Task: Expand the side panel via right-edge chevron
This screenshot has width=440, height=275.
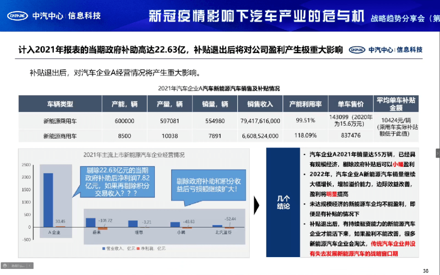Action: click(x=438, y=153)
